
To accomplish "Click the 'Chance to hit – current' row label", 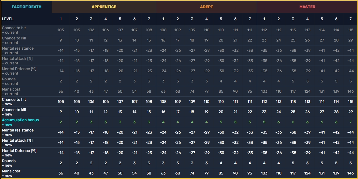I will pyautogui.click(x=14, y=30).
